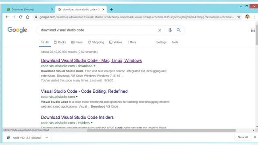
Task: Open search Tools
Action: 175,42
